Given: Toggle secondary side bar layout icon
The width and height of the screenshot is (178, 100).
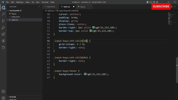Looking at the screenshot, I should click(154, 2).
